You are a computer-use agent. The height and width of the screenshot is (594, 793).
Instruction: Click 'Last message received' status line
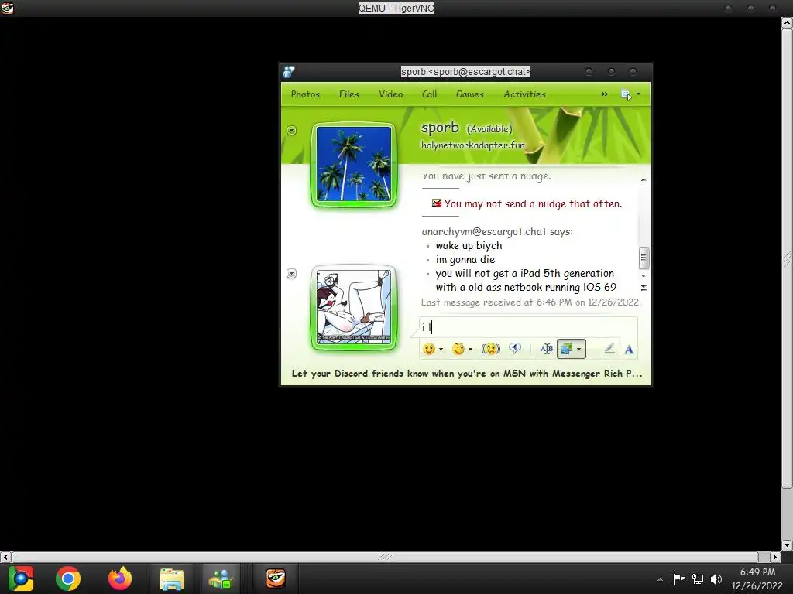point(531,302)
